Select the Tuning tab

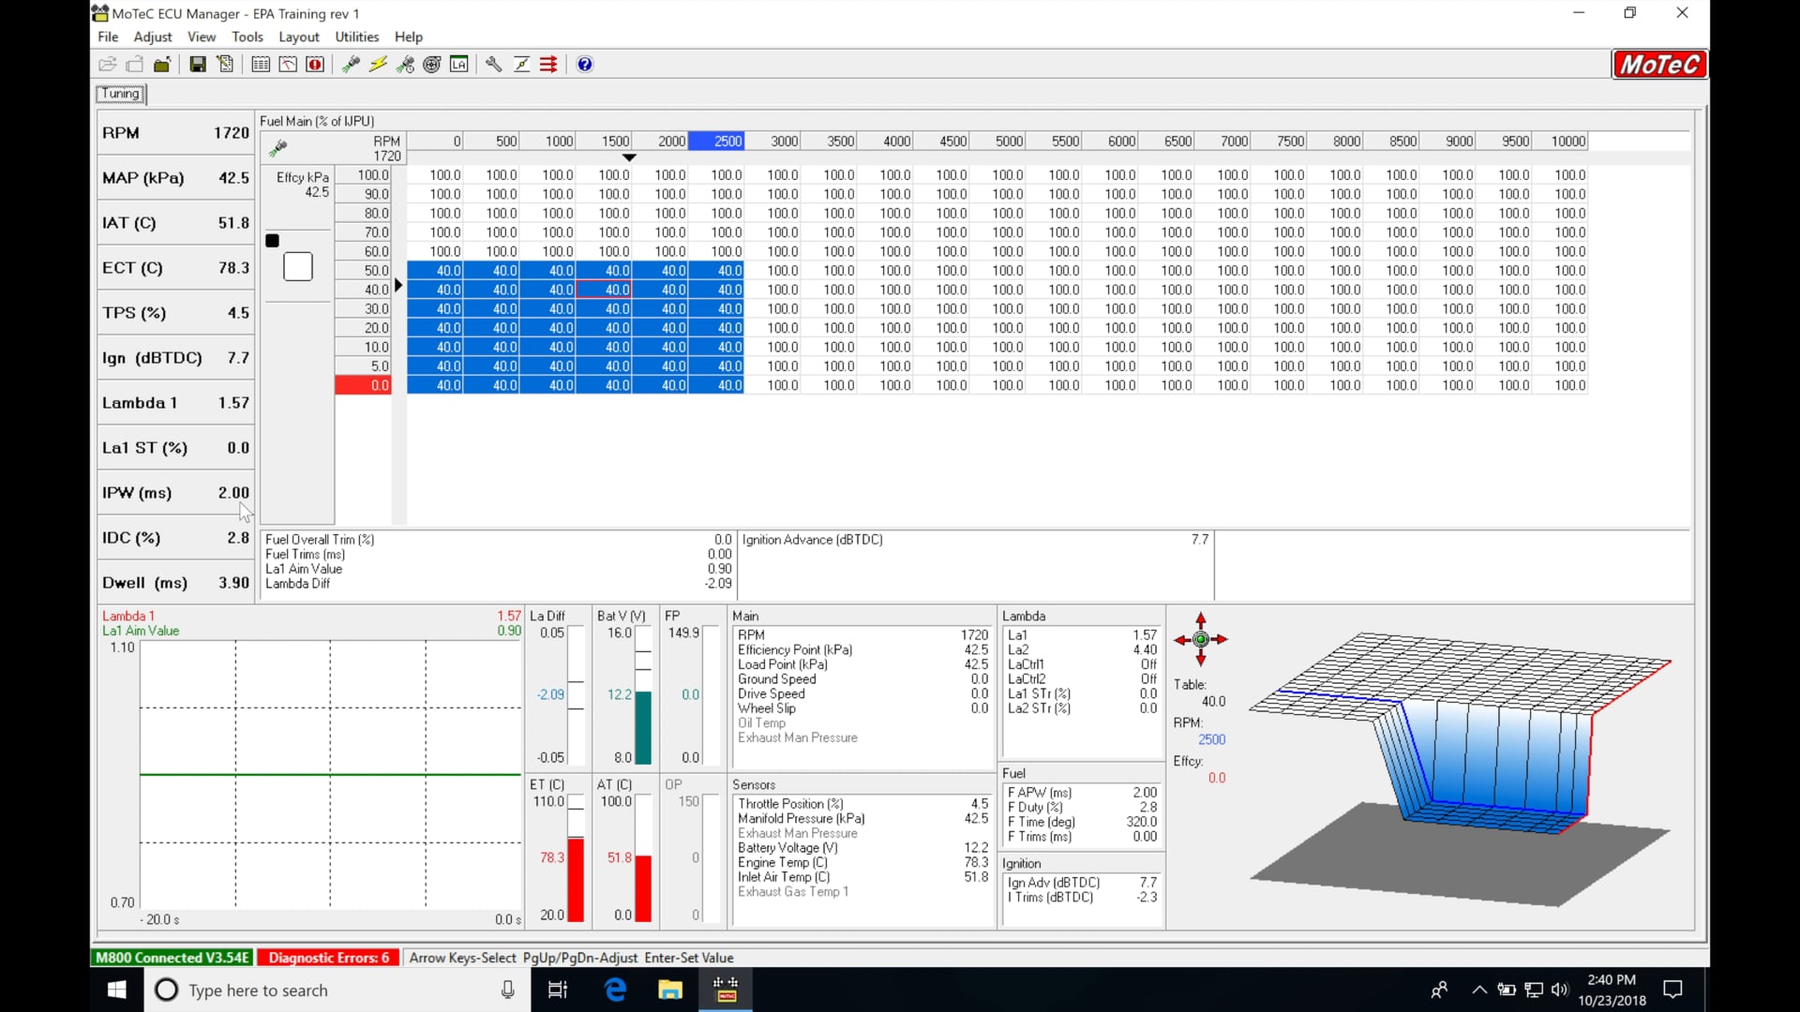point(120,94)
